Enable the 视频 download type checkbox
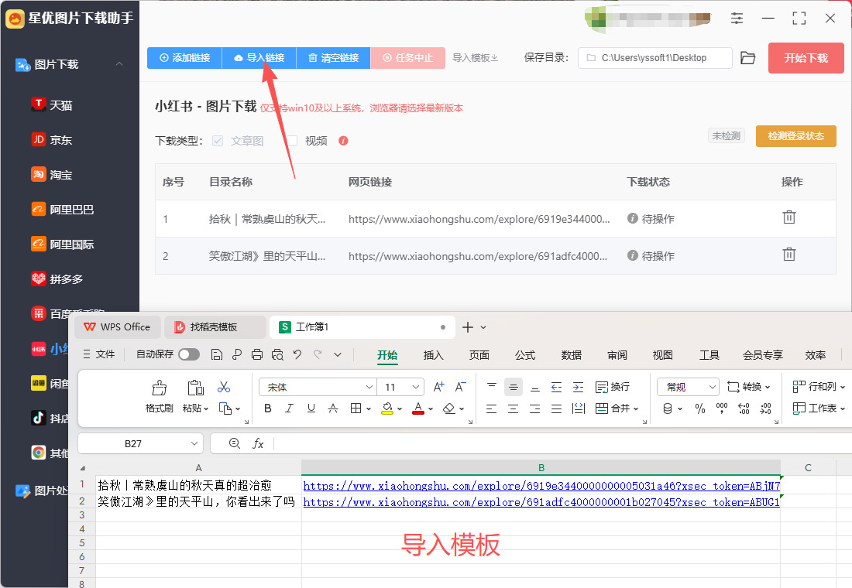Screen dimensions: 852x588 (x=292, y=141)
